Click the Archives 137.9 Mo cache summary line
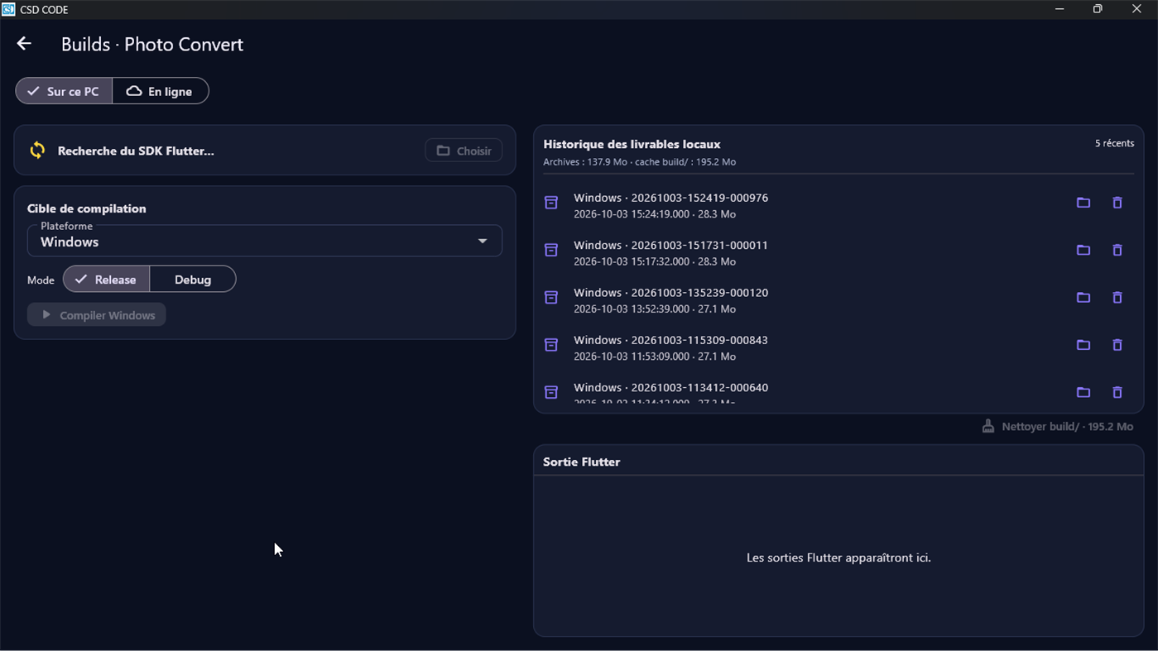This screenshot has height=651, width=1158. (639, 162)
